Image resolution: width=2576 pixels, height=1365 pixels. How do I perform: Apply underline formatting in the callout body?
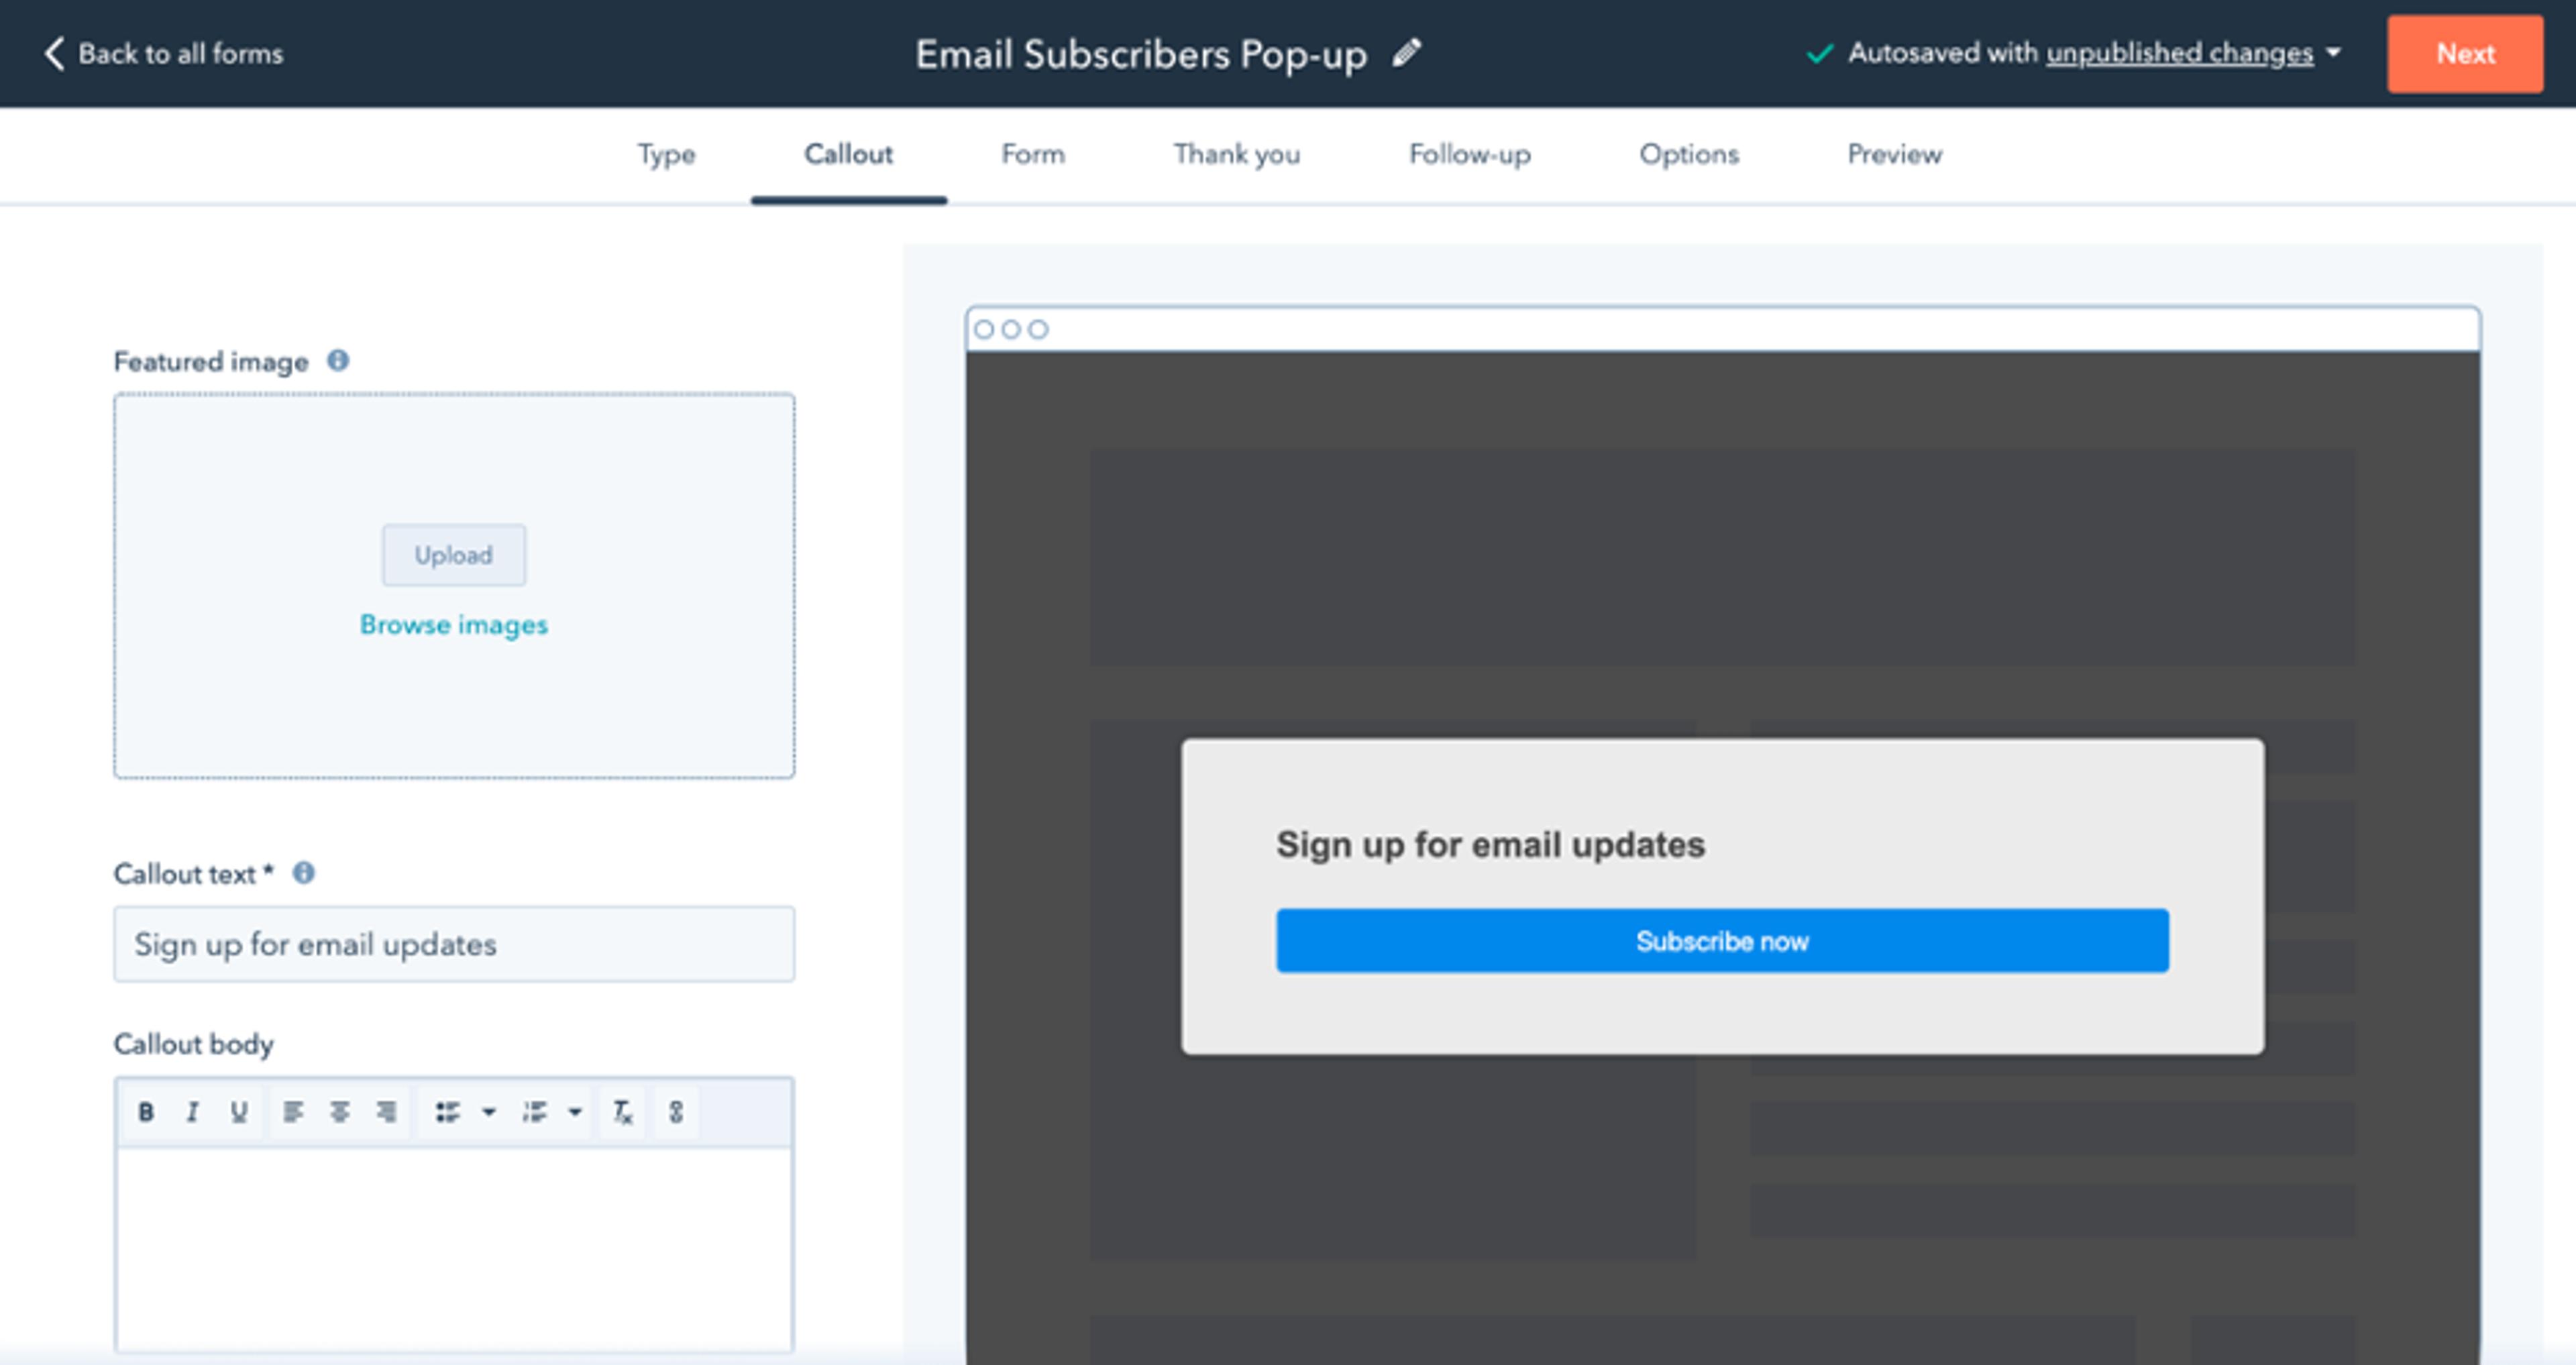point(238,1111)
